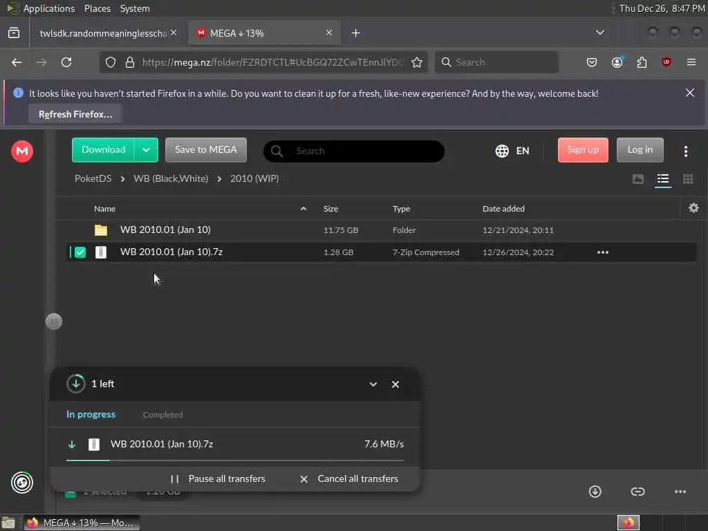Image resolution: width=708 pixels, height=531 pixels.
Task: Collapse the transfers panel with chevron
Action: [373, 384]
